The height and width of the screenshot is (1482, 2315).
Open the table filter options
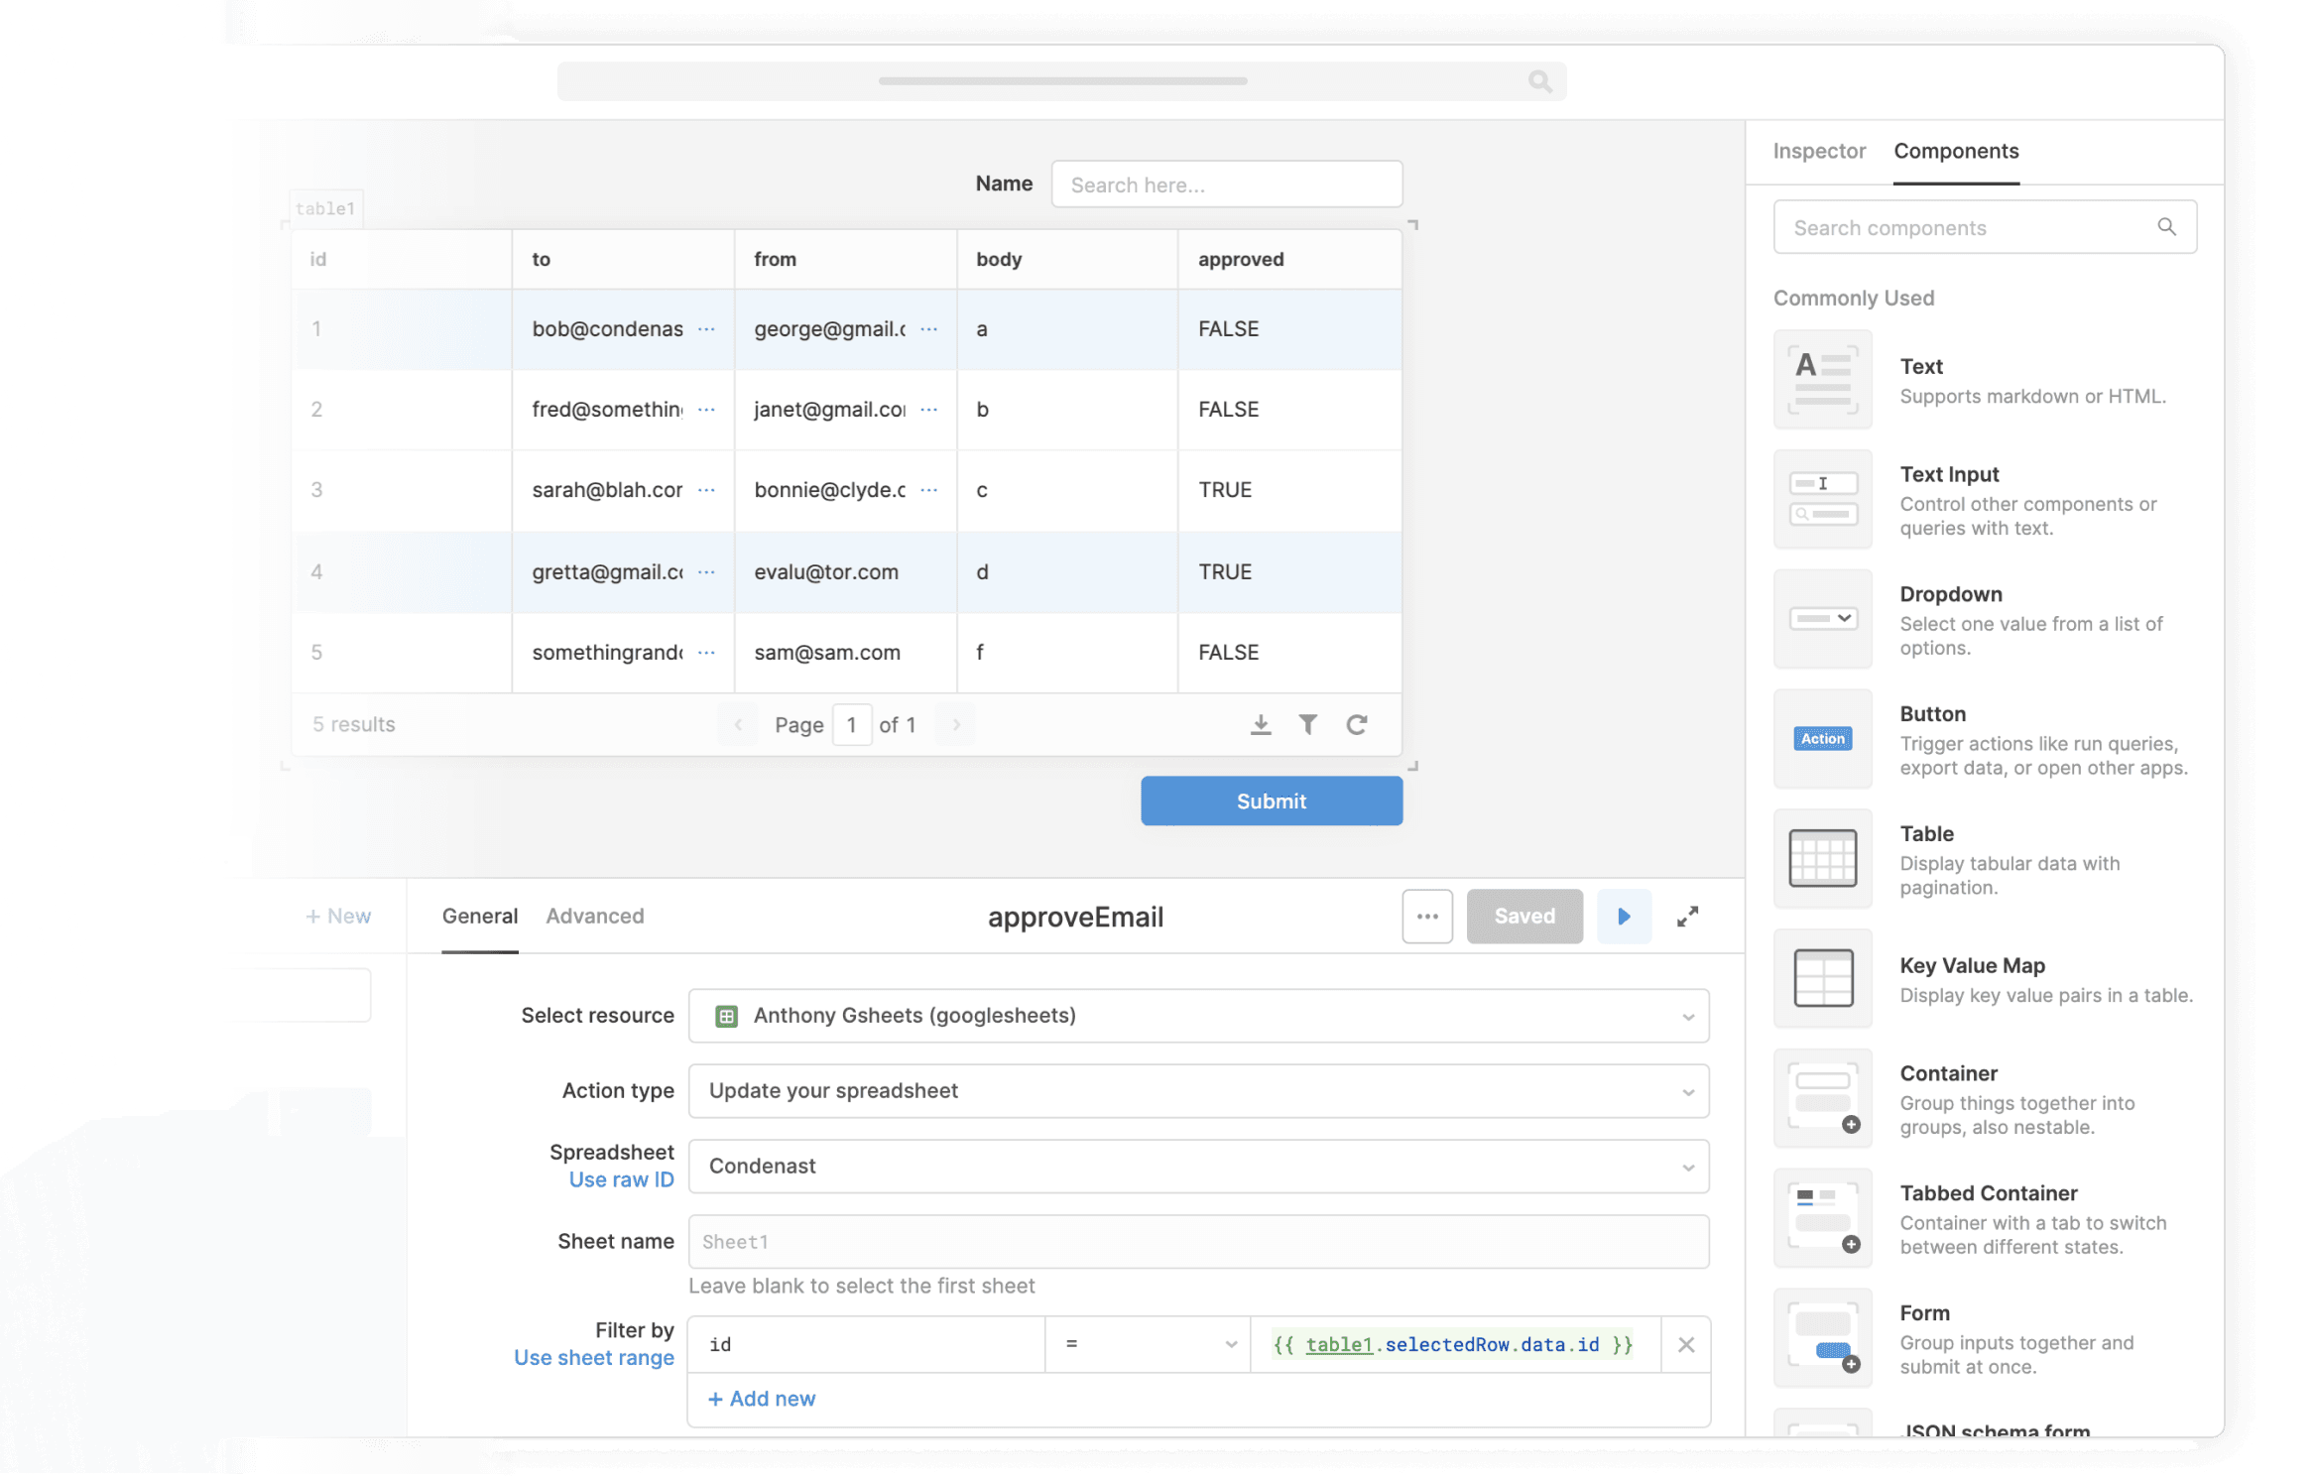[x=1308, y=724]
